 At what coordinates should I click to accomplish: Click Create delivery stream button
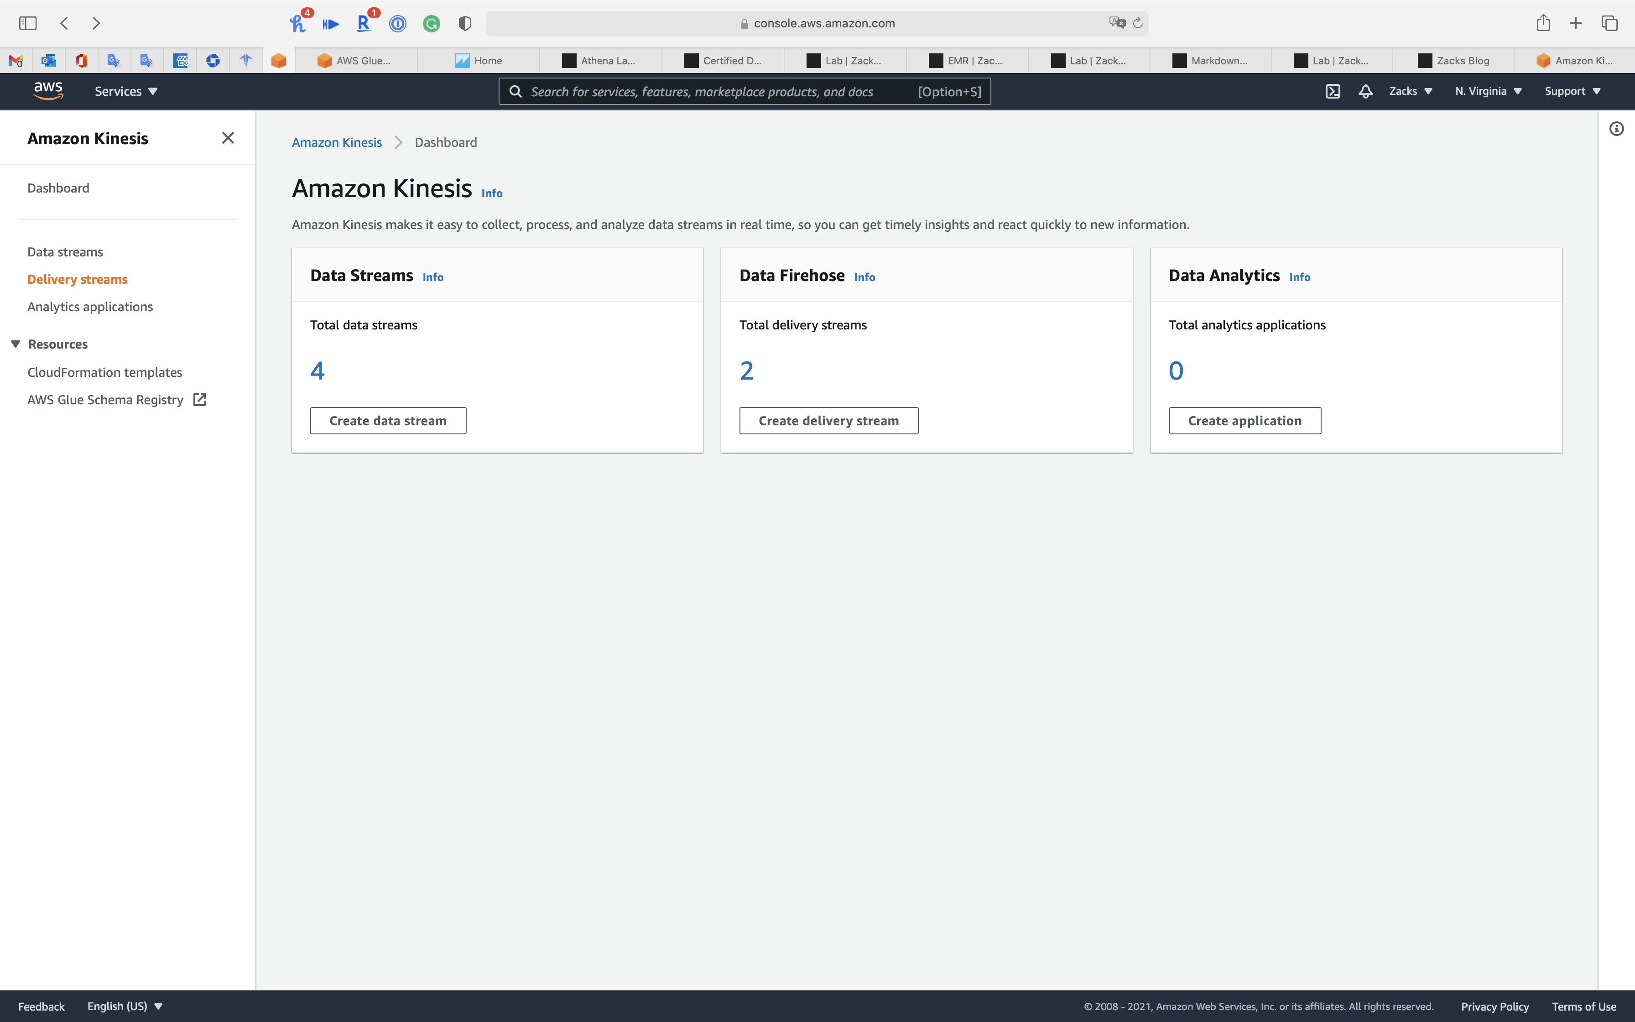pos(828,420)
